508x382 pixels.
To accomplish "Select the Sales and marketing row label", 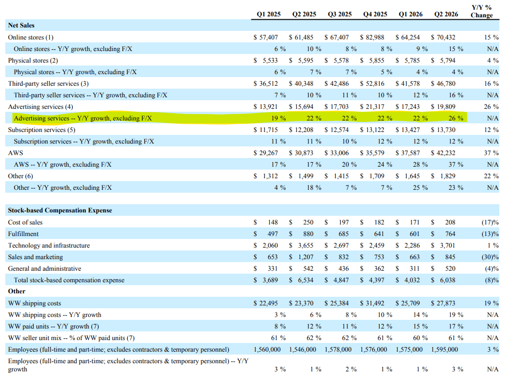I will tap(35, 257).
